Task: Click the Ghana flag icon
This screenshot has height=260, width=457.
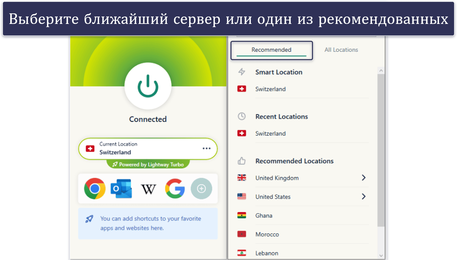Action: tap(242, 215)
